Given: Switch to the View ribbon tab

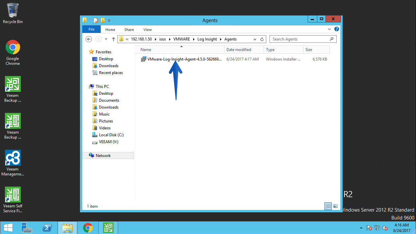Looking at the screenshot, I should tap(147, 30).
